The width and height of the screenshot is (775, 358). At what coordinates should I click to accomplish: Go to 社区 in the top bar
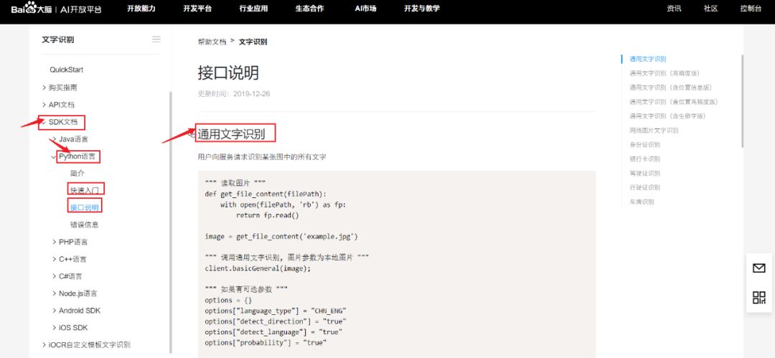click(710, 9)
